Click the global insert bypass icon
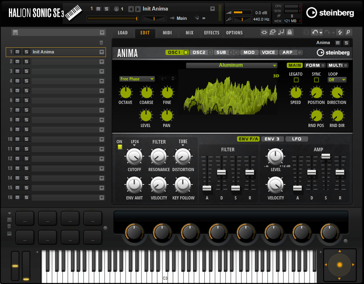364x284 pixels. pos(264,32)
